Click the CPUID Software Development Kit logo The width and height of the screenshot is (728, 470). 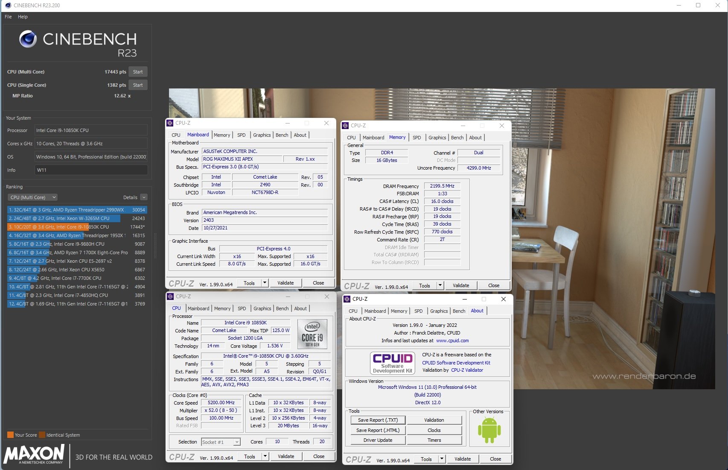click(x=393, y=363)
